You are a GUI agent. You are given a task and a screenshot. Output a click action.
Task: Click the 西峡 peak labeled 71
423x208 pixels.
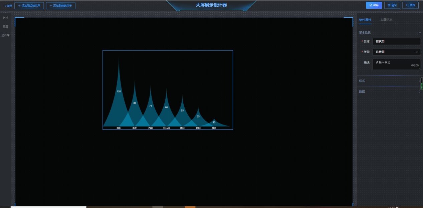pos(151,106)
